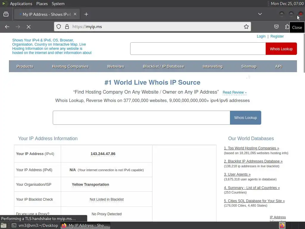The width and height of the screenshot is (305, 229).
Task: Click the show desktop icon in taskbar
Action: point(3,225)
